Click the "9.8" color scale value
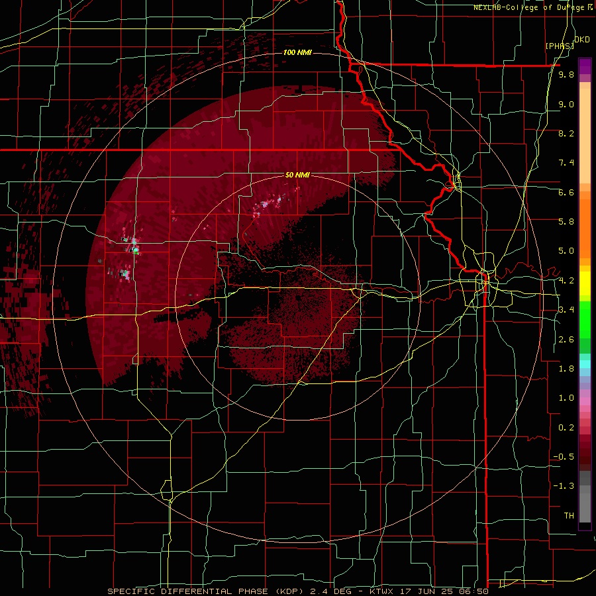This screenshot has height=596, width=596. [566, 74]
